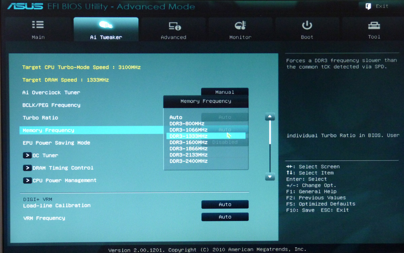Click the scrollbar down arrow button
This screenshot has width=404, height=253.
pyautogui.click(x=270, y=177)
